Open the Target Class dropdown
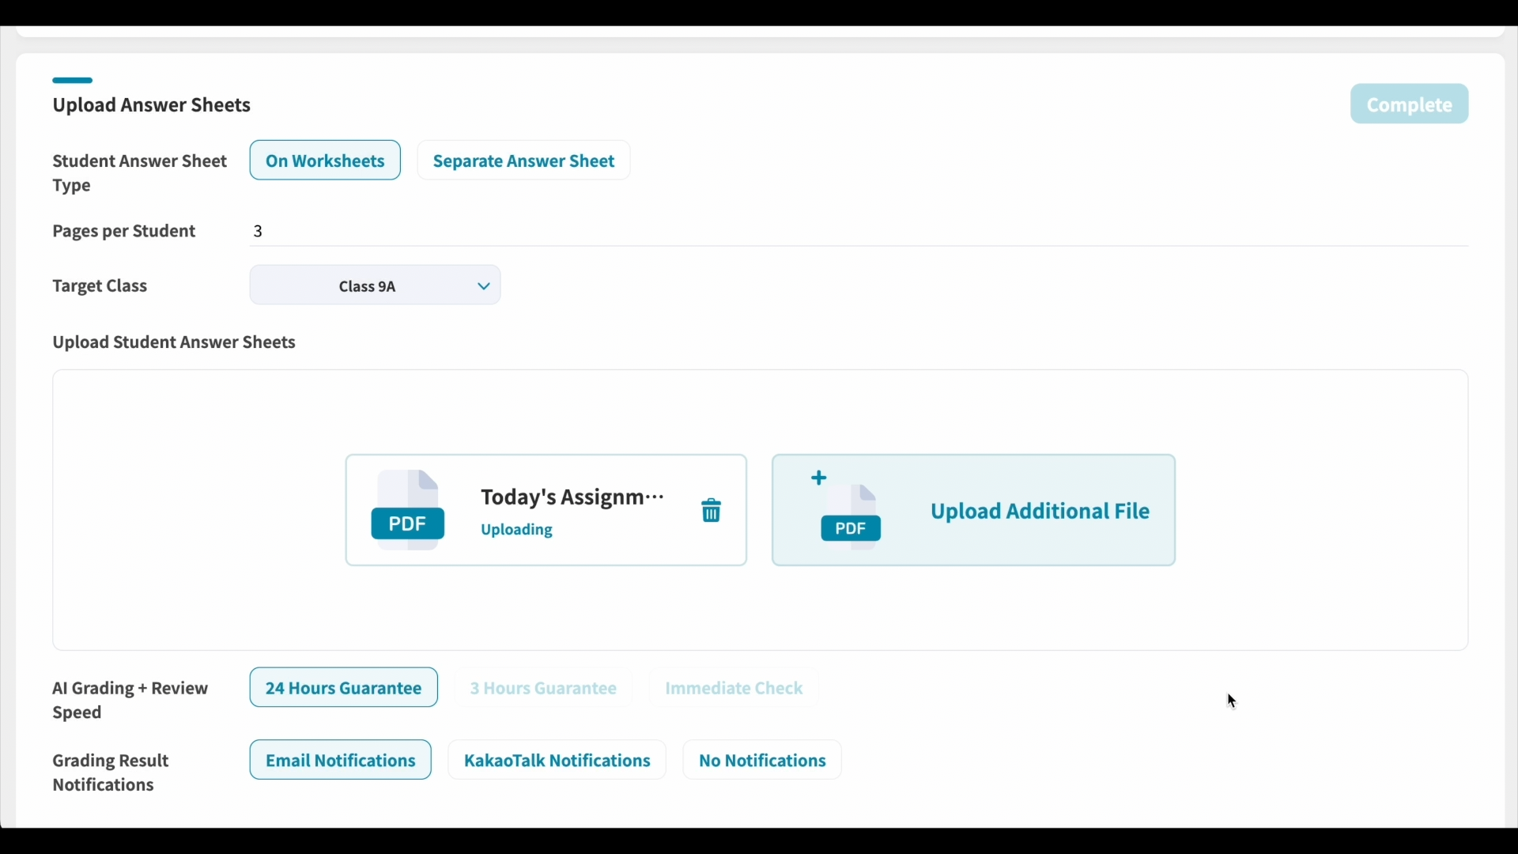Viewport: 1518px width, 854px height. click(376, 285)
